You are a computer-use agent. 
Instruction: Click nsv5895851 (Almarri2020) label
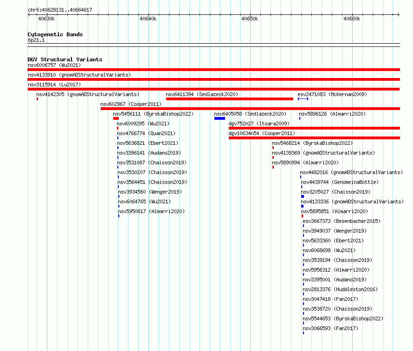pyautogui.click(x=335, y=211)
